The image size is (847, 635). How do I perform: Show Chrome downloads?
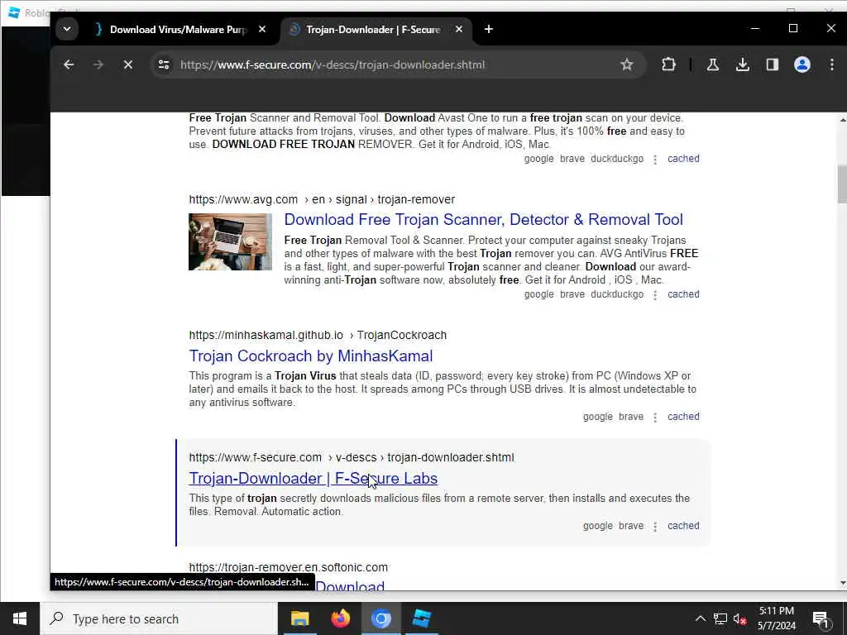pyautogui.click(x=742, y=64)
